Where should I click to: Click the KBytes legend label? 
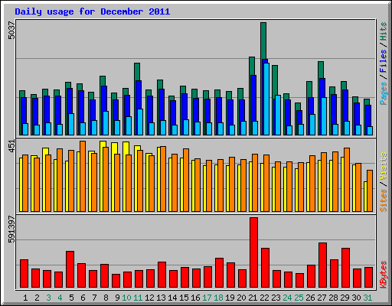[x=384, y=275]
